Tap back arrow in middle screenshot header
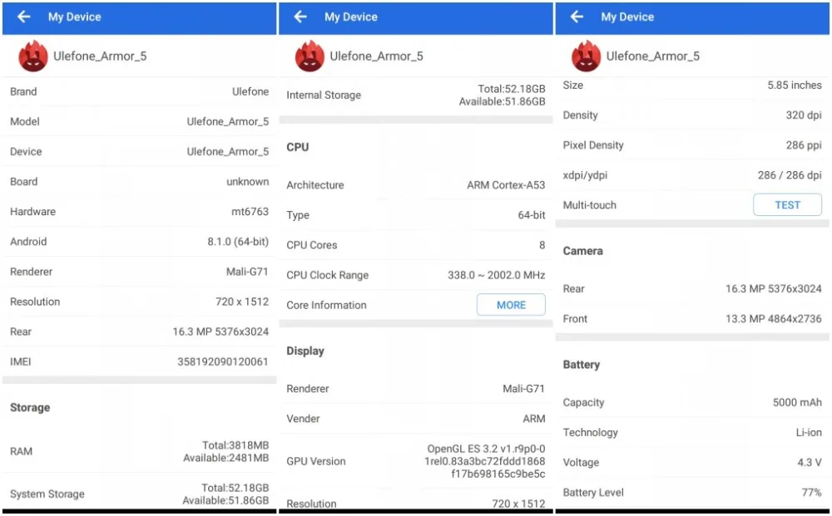 300,17
